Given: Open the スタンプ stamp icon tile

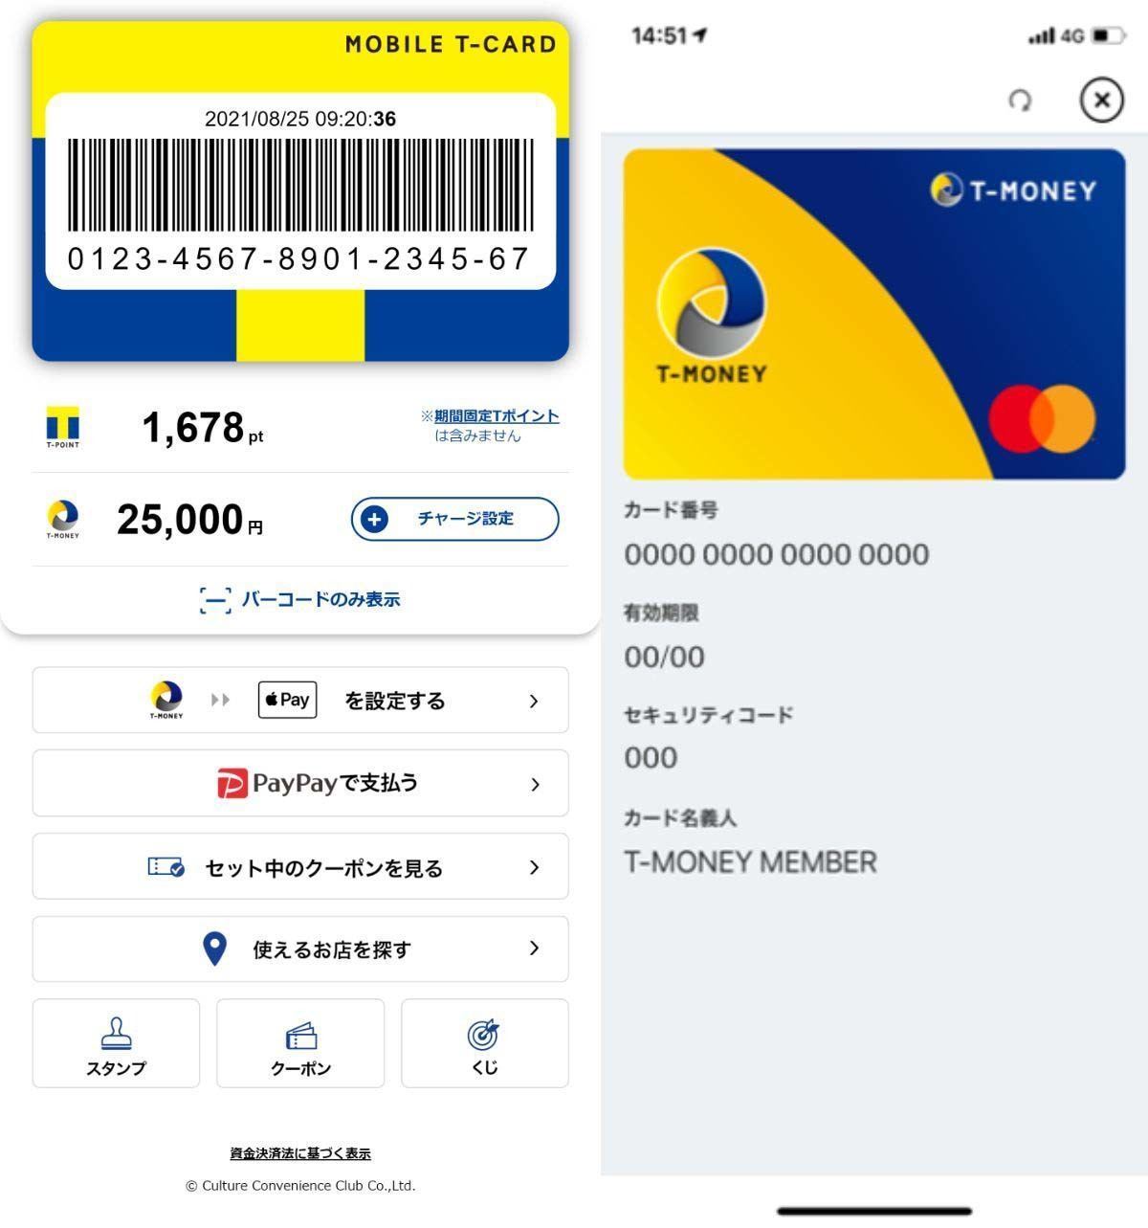Looking at the screenshot, I should 116,1043.
